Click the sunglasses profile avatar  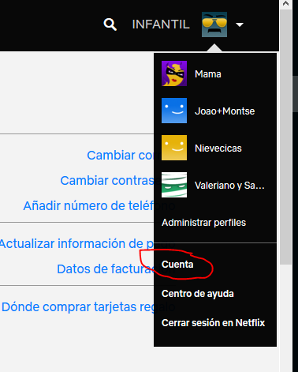[214, 24]
